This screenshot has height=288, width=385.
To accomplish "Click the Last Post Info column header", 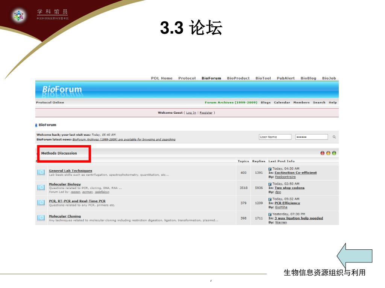I will point(281,161).
